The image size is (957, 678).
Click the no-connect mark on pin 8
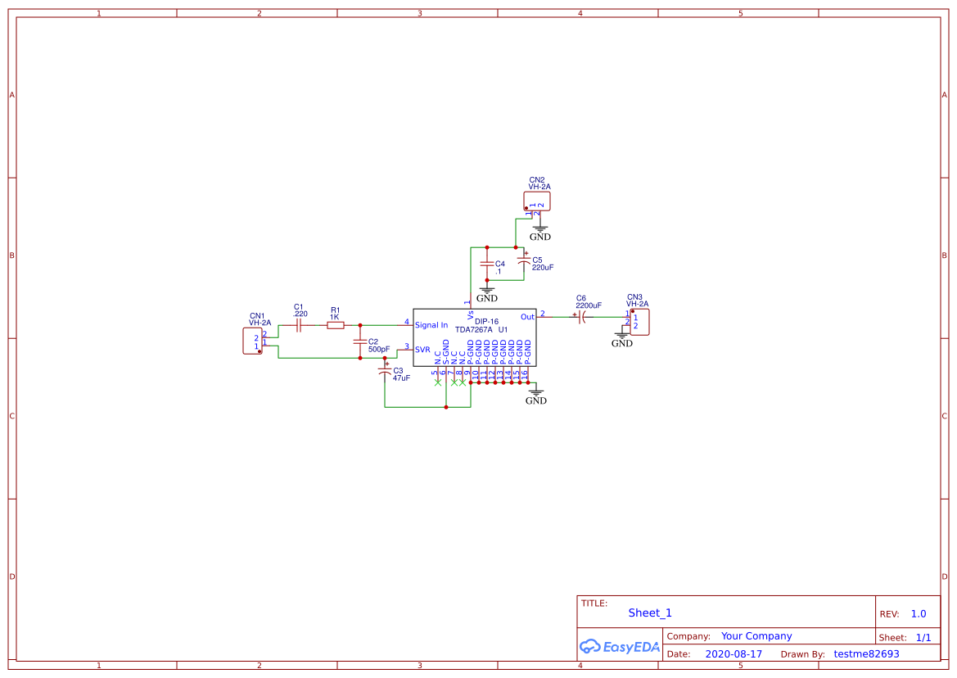(462, 382)
